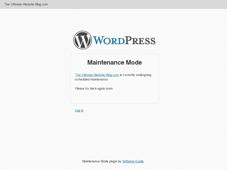Image resolution: width=227 pixels, height=170 pixels.
Task: Click the "Please try back again soon." text
Action: pyautogui.click(x=94, y=89)
